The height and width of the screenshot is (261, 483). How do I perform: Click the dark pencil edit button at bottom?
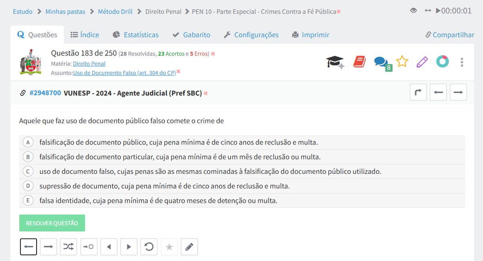pos(189,247)
